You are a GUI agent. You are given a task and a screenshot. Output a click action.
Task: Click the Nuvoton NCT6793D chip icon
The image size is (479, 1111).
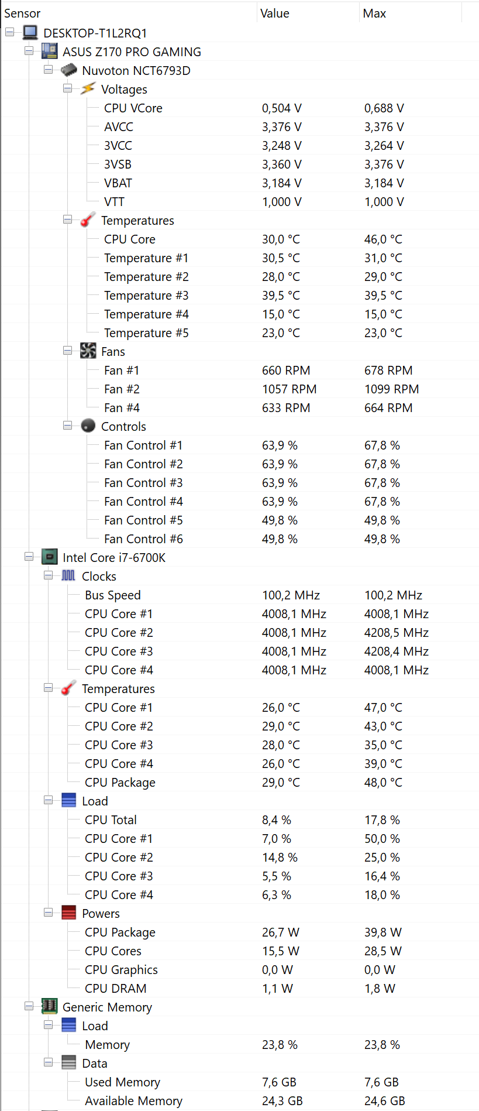click(69, 70)
